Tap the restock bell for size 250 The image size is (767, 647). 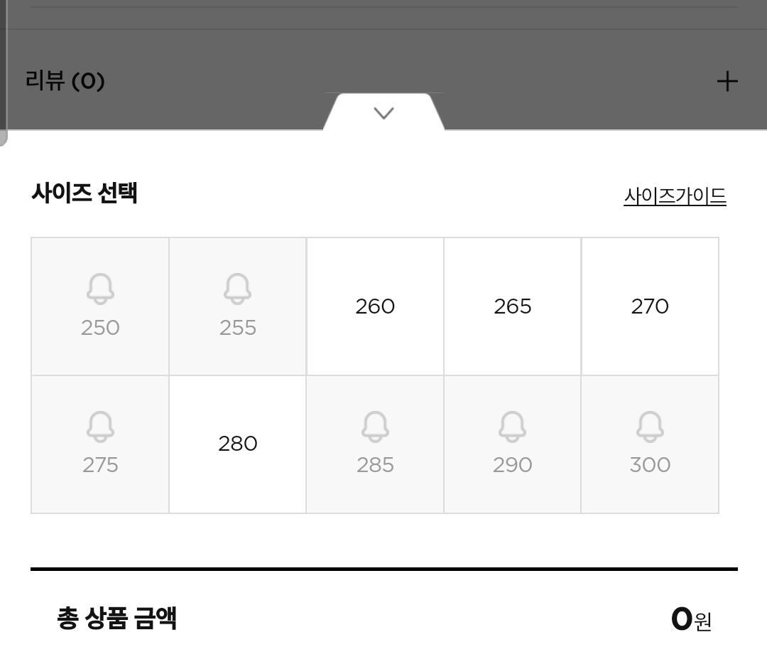(x=100, y=289)
